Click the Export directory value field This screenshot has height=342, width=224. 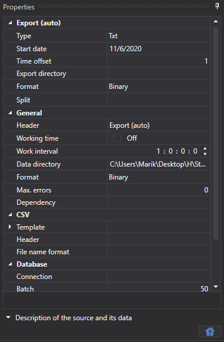coord(159,74)
